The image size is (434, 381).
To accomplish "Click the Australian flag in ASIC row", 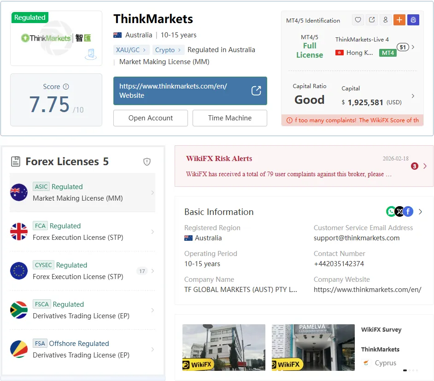I will [19, 192].
